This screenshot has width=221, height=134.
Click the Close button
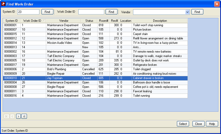(x=199, y=124)
